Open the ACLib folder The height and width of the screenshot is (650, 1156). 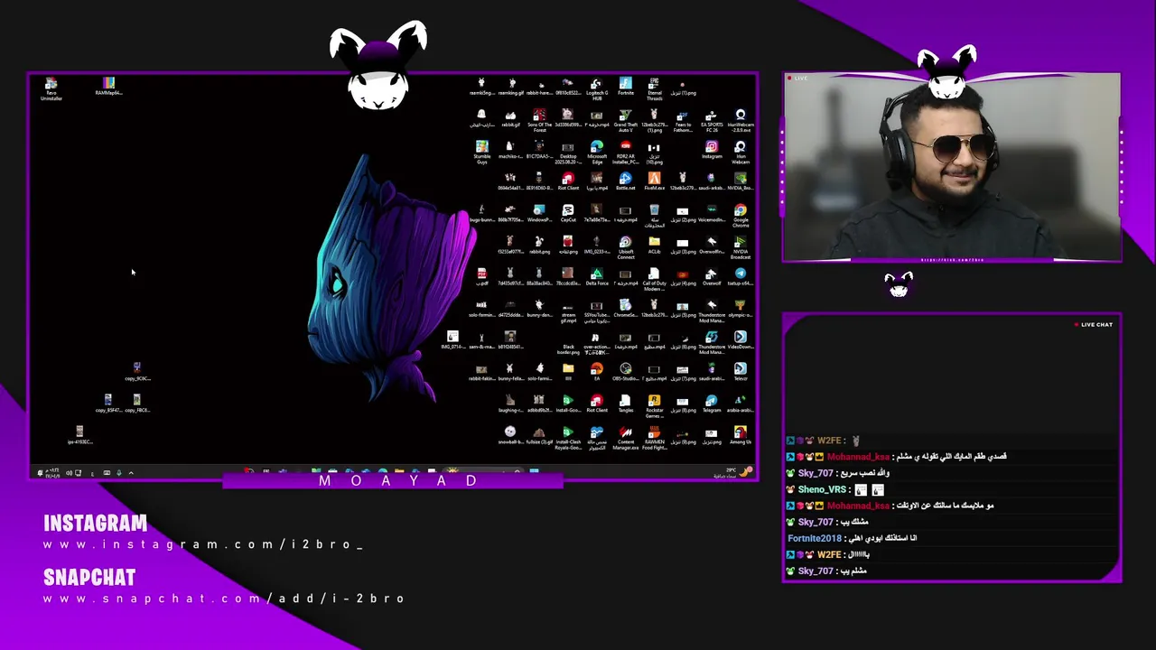tap(654, 245)
